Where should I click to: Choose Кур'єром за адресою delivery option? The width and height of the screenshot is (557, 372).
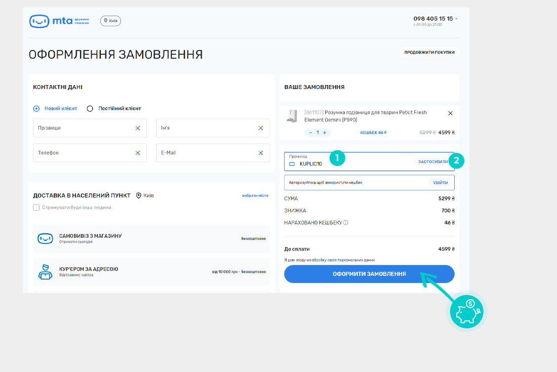(x=151, y=272)
